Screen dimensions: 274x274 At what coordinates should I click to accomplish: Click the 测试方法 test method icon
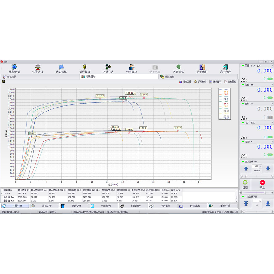[108, 67]
